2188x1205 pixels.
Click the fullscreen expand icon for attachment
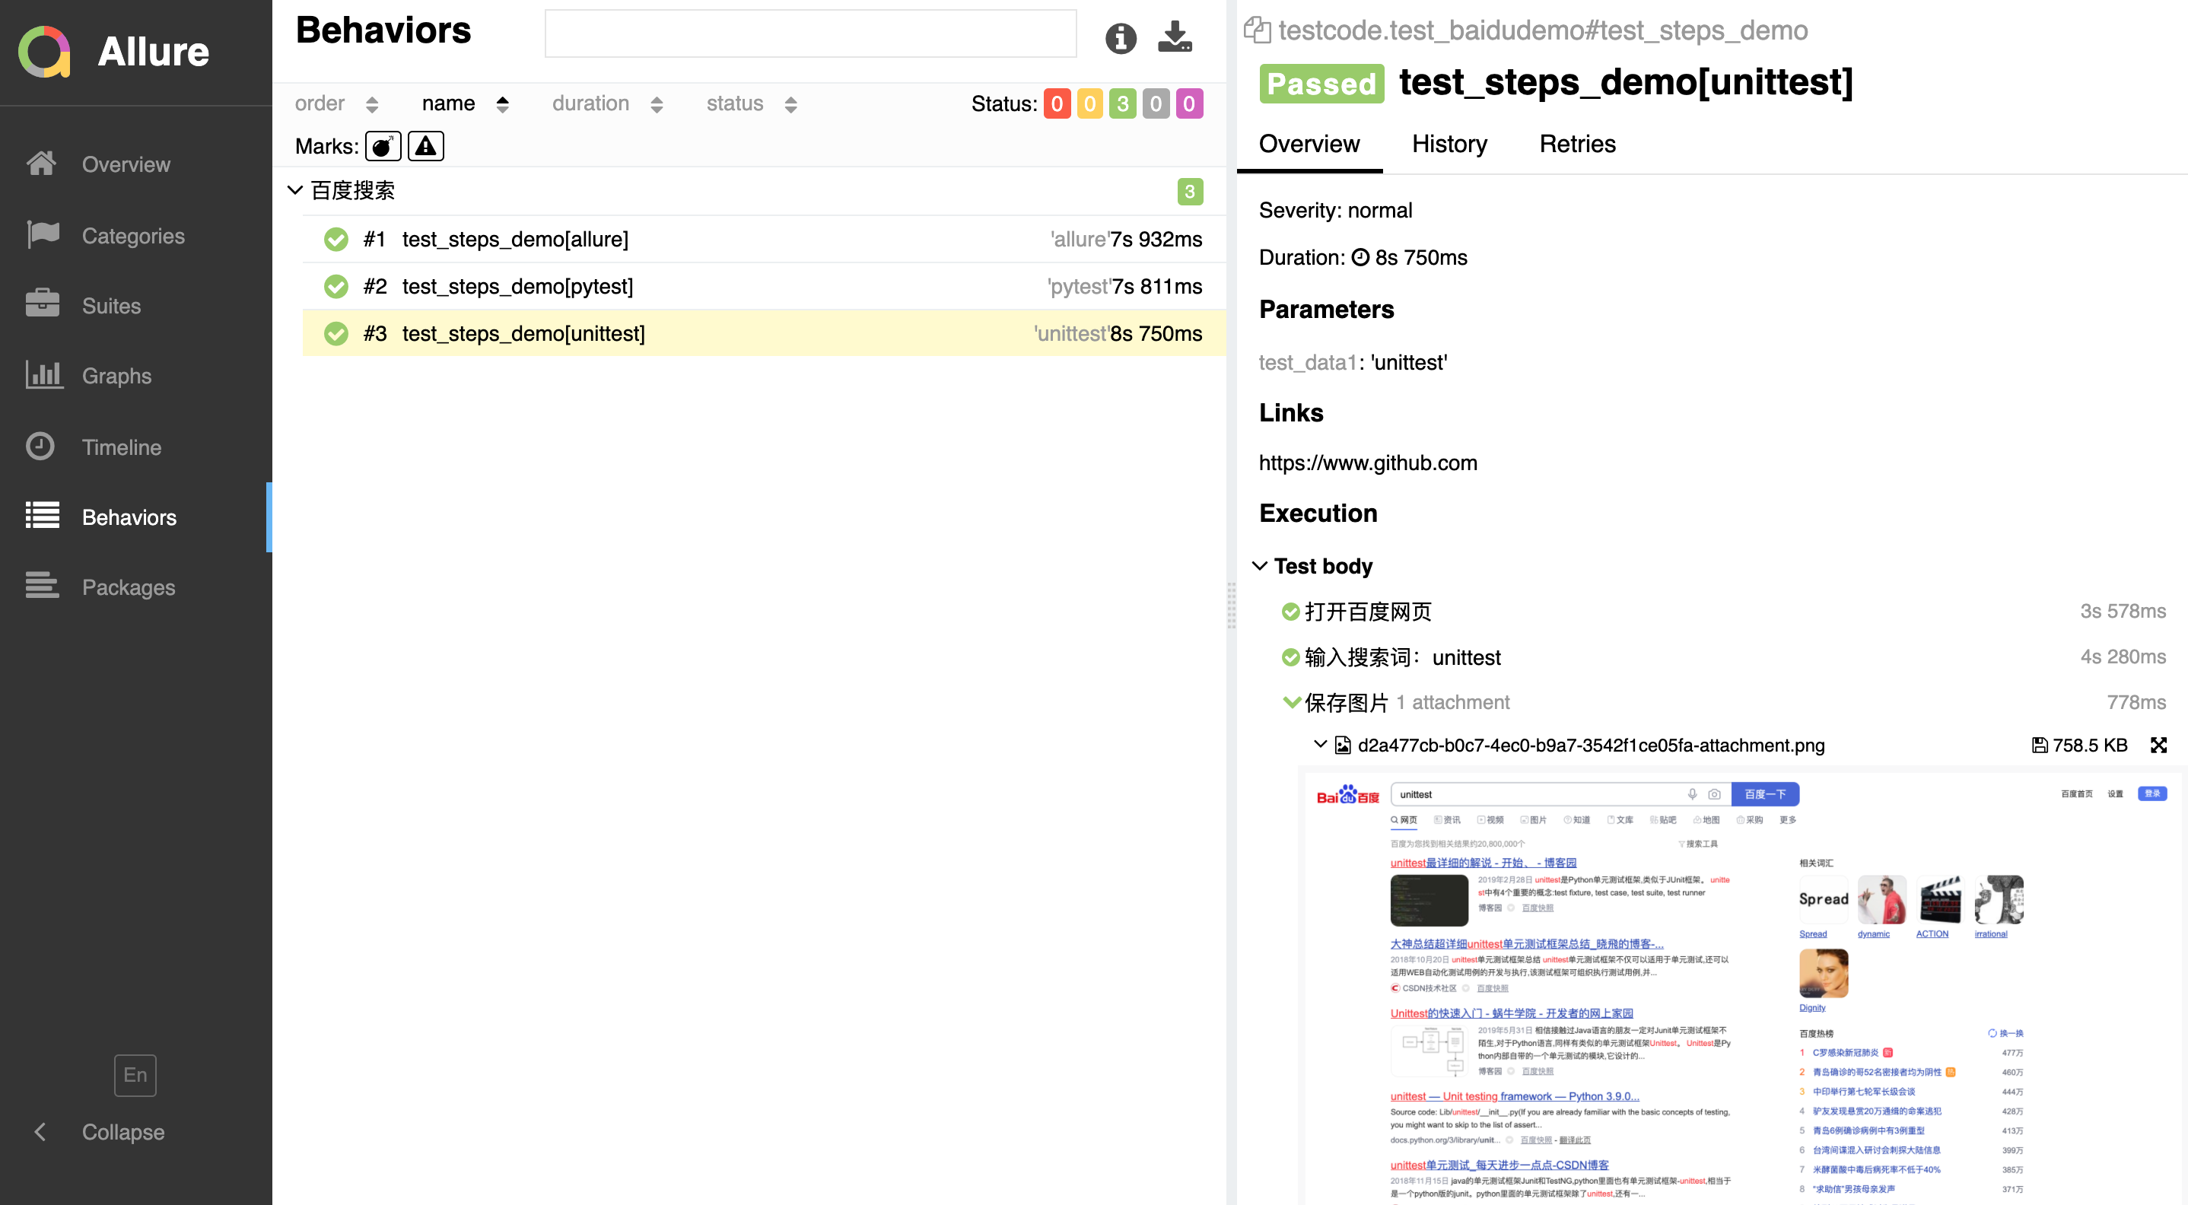(x=2158, y=743)
